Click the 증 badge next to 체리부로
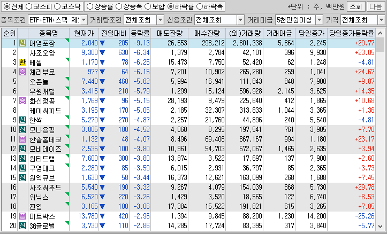This screenshot has width=387, height=234. pyautogui.click(x=22, y=72)
